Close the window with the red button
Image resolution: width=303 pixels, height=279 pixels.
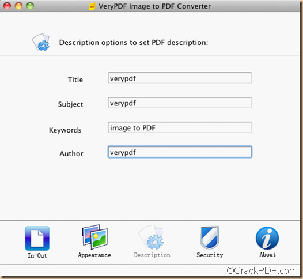pos(7,6)
